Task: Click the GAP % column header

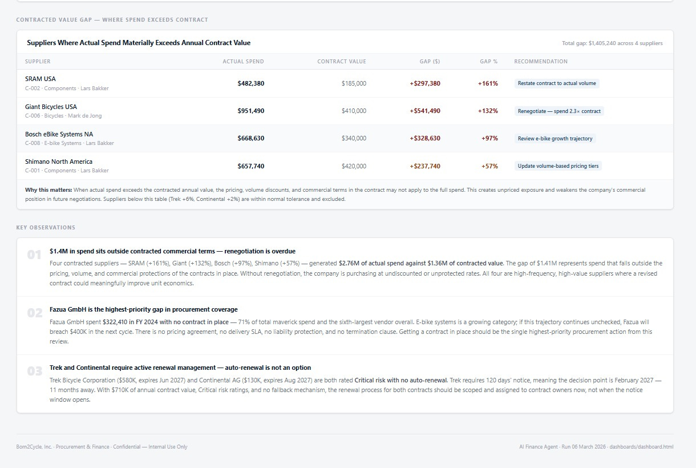Action: click(x=488, y=62)
